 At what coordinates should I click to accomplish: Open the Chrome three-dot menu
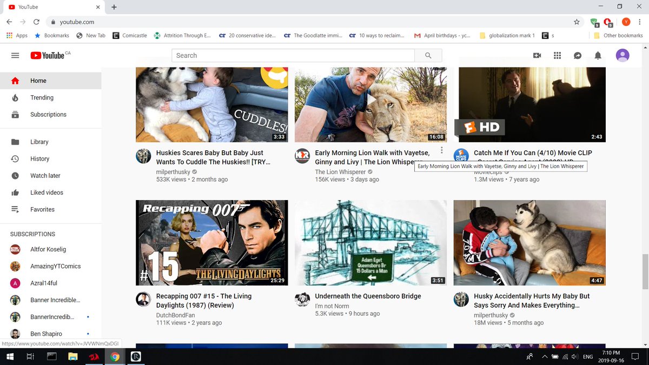[640, 22]
